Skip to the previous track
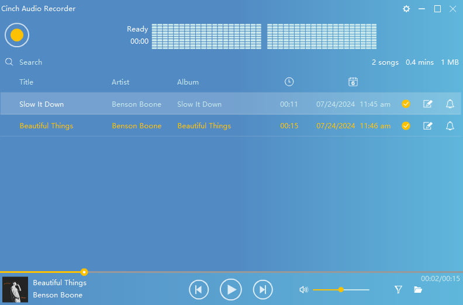Viewport: 463px width, 305px height. (199, 289)
